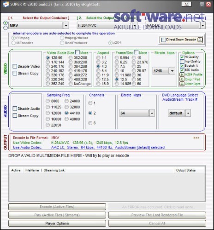Click the empty file list area
Screen dimensions: 214x230
(107, 187)
